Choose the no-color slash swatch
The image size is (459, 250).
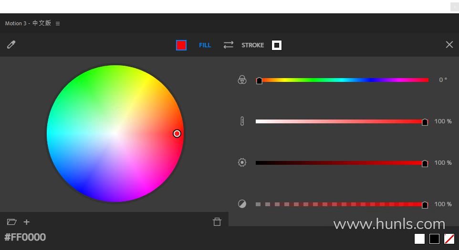449,239
